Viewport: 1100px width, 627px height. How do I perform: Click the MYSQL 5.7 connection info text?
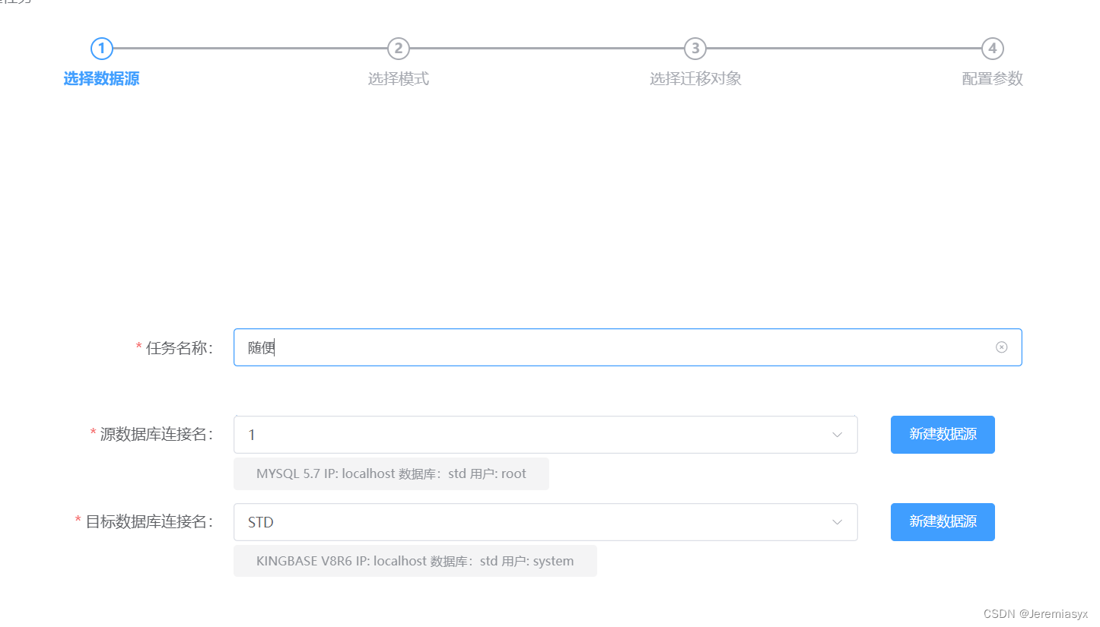click(391, 473)
